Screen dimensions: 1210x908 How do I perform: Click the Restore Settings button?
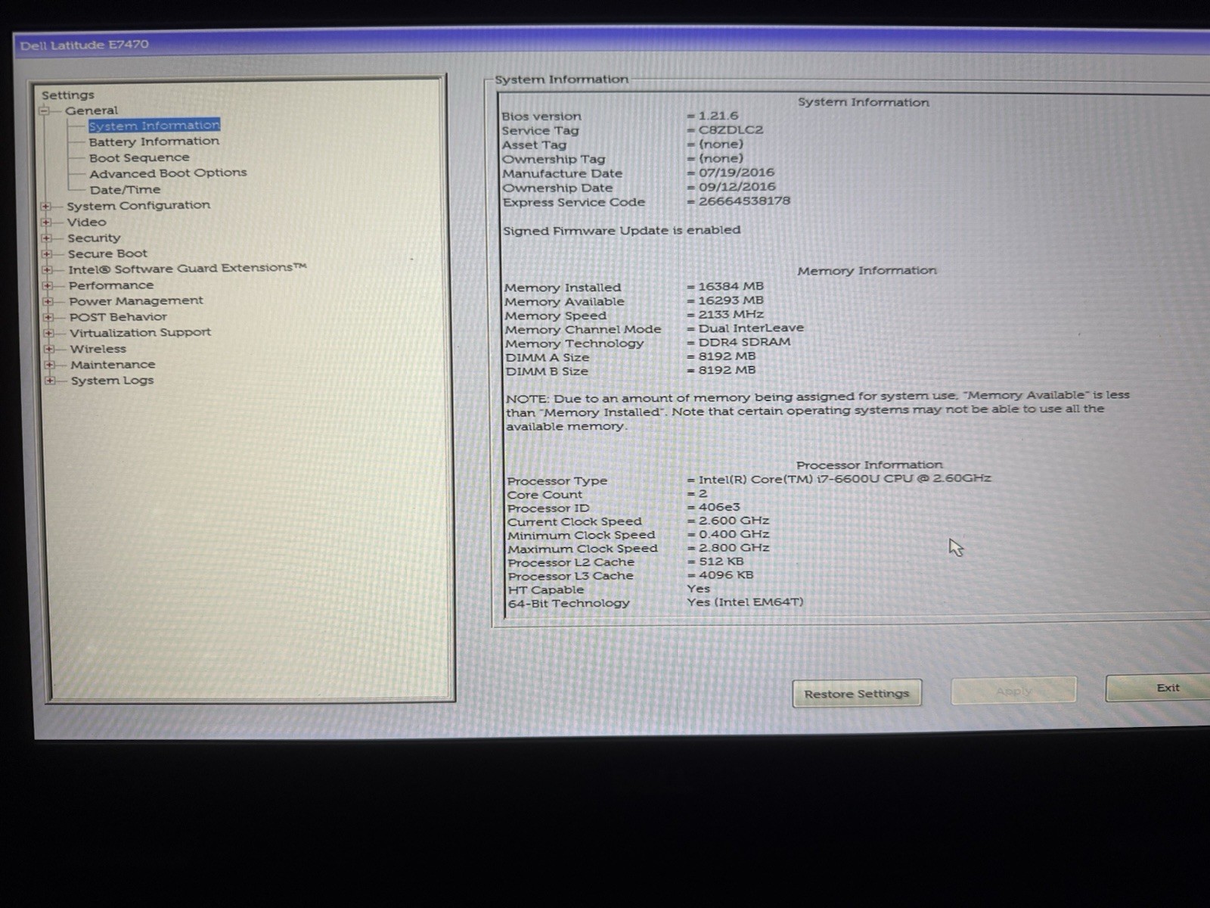(x=857, y=694)
